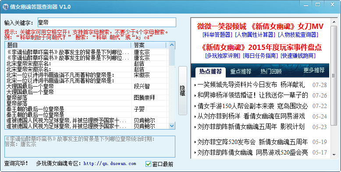Select the first 大理国最后一个皇帝 row
Image resolution: width=341 pixels, height=172 pixels.
[x=87, y=86]
